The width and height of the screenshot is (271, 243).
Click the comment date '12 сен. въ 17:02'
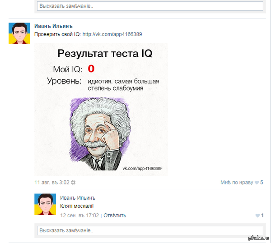coord(79,215)
